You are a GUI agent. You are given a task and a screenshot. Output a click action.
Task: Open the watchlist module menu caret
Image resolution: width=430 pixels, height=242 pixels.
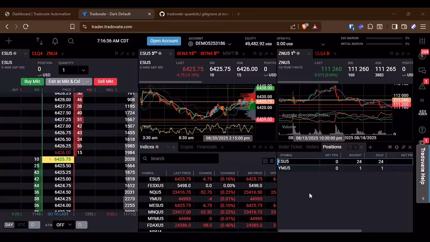coord(248,147)
